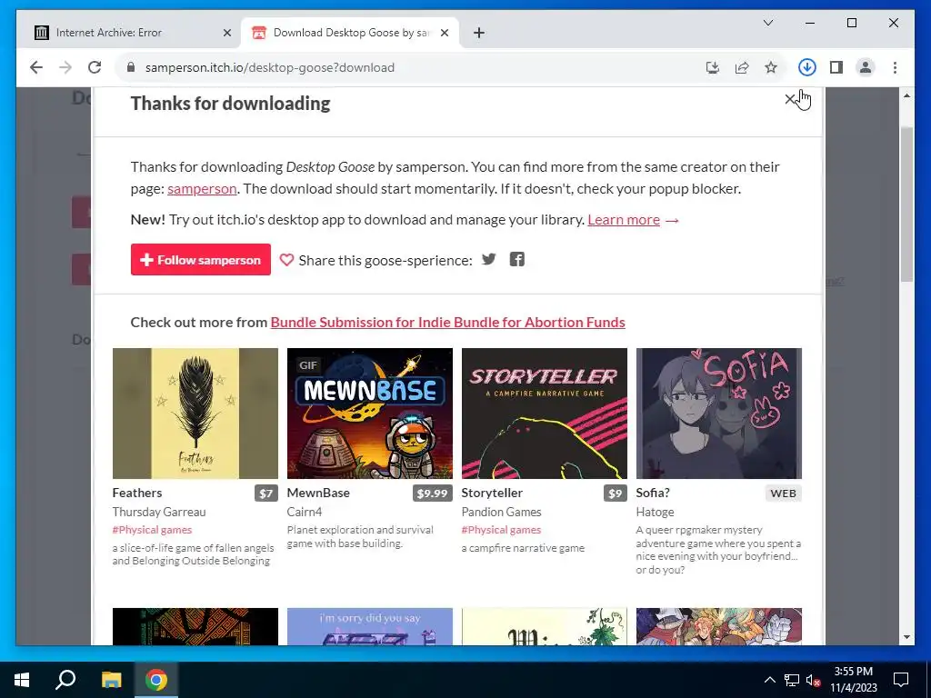931x698 pixels.
Task: Open Bundle Submission for Indie Bundle link
Action: click(447, 323)
